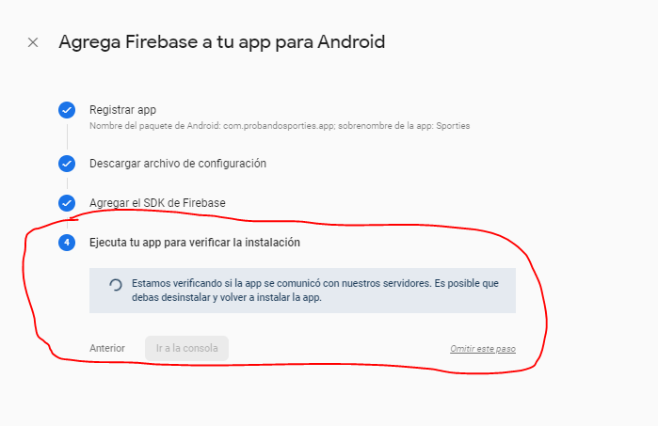Click the Agregar el SDK completed checkmark
This screenshot has width=658, height=426.
coord(67,203)
